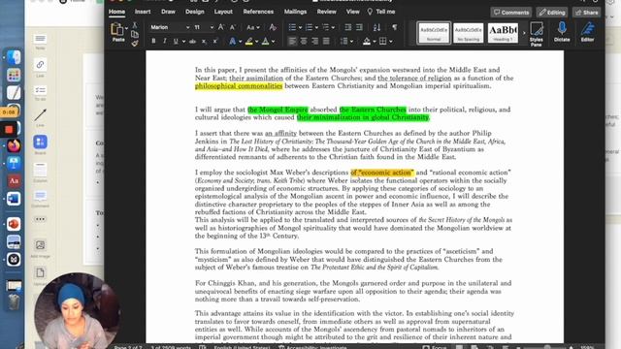Justify text alignment
Image resolution: width=621 pixels, height=349 pixels.
click(x=326, y=41)
